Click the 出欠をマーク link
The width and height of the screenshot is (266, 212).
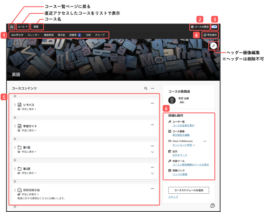[x=179, y=155]
